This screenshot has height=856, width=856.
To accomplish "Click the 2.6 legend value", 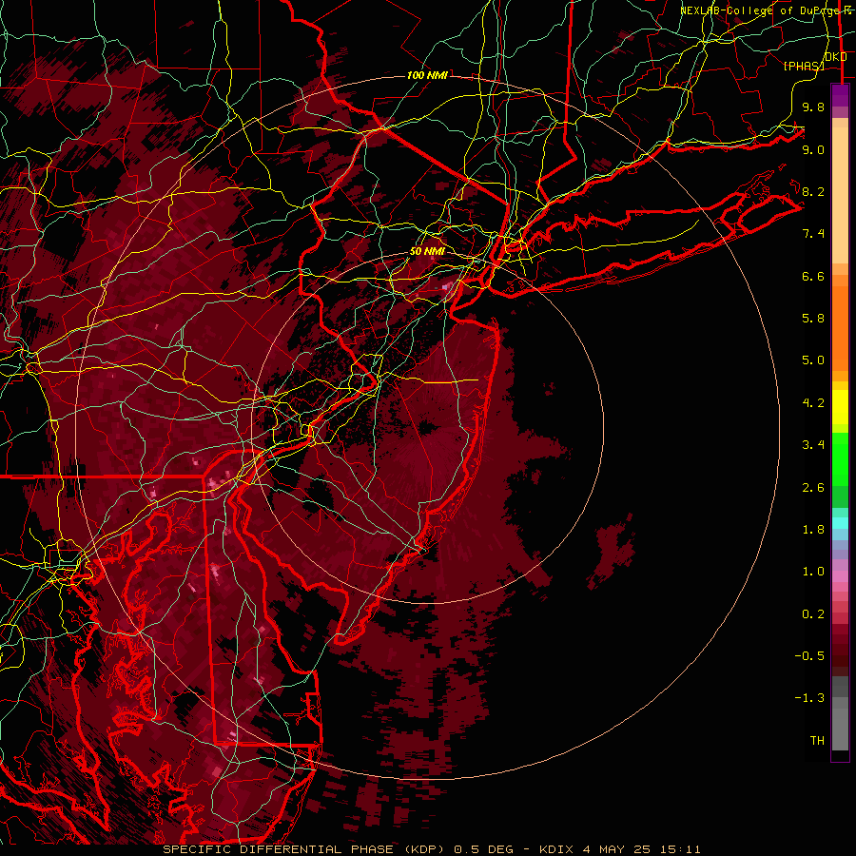I will point(813,488).
